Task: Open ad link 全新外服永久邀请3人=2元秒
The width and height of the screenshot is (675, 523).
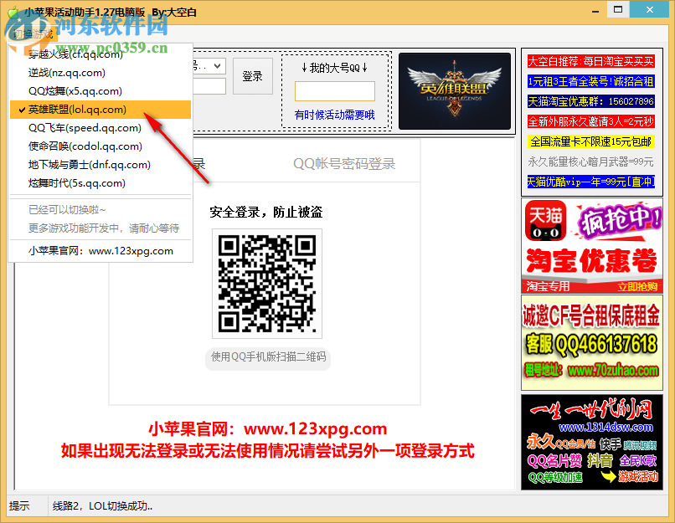Action: [591, 121]
